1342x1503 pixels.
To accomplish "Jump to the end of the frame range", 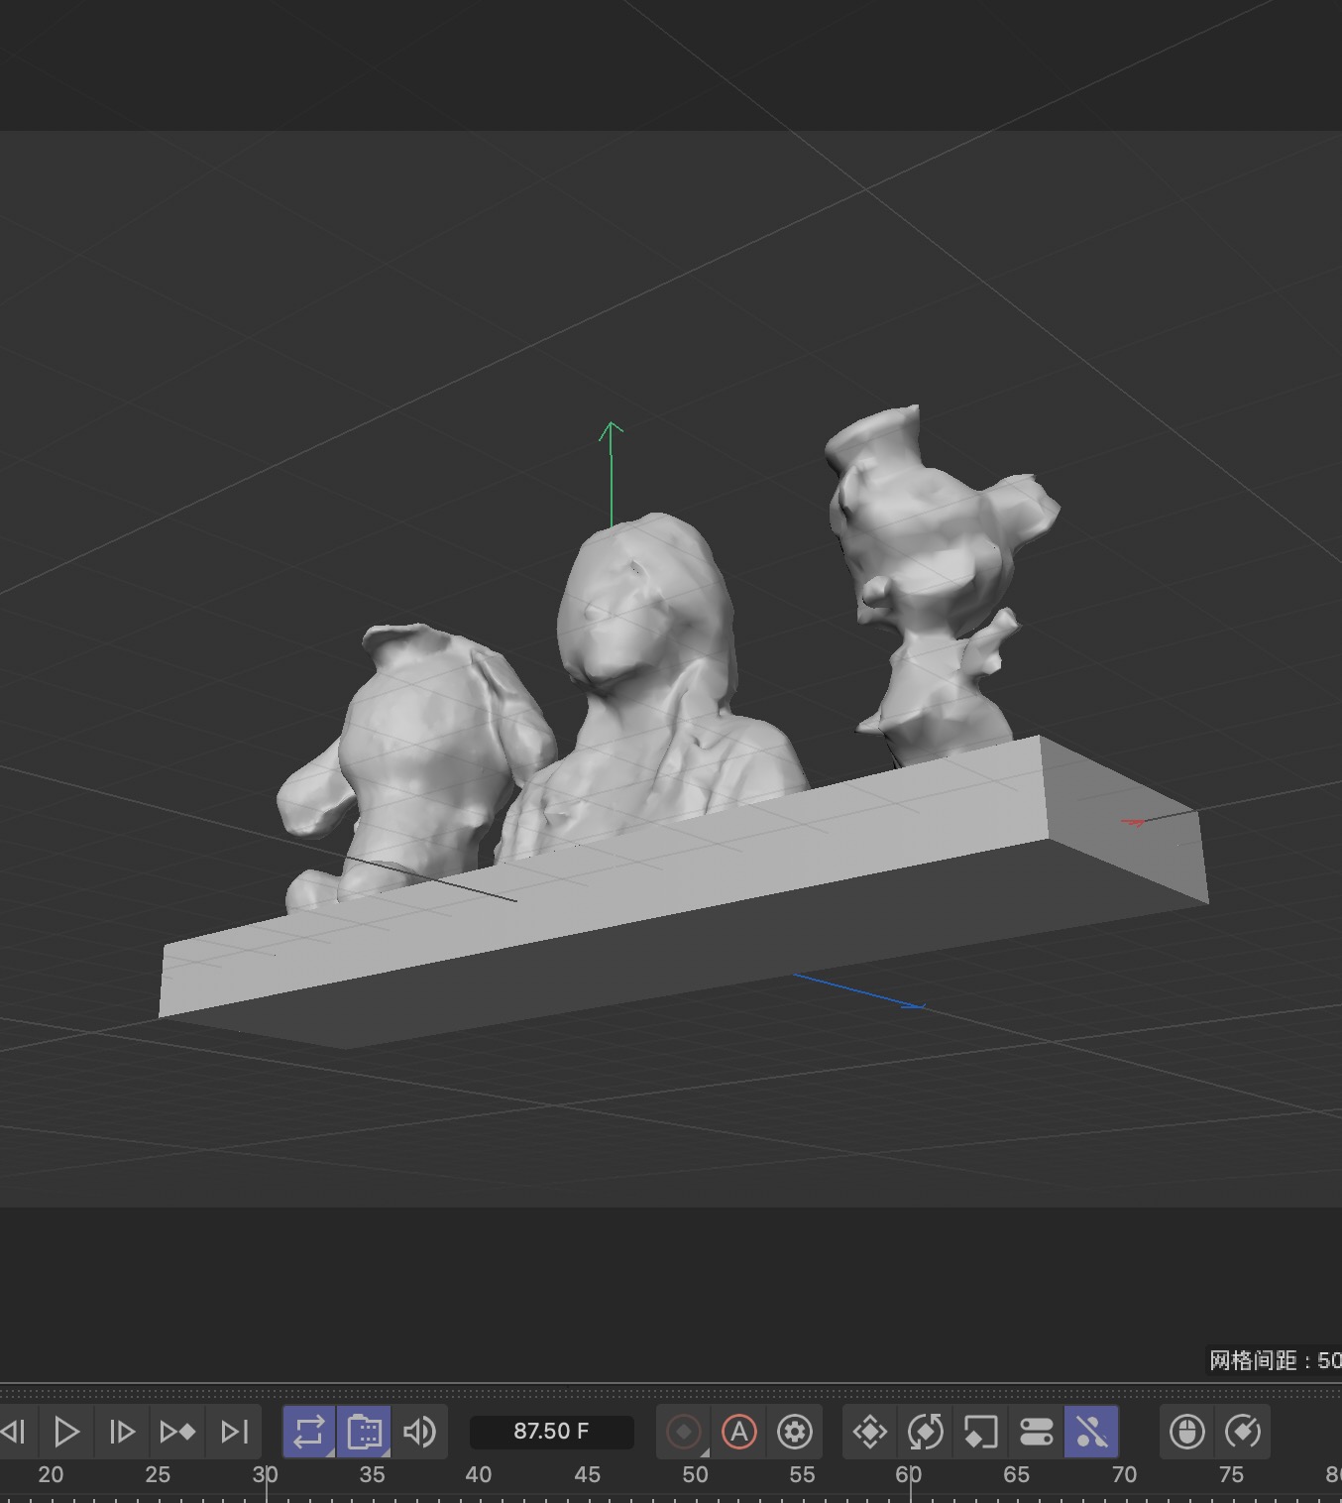I will 233,1432.
